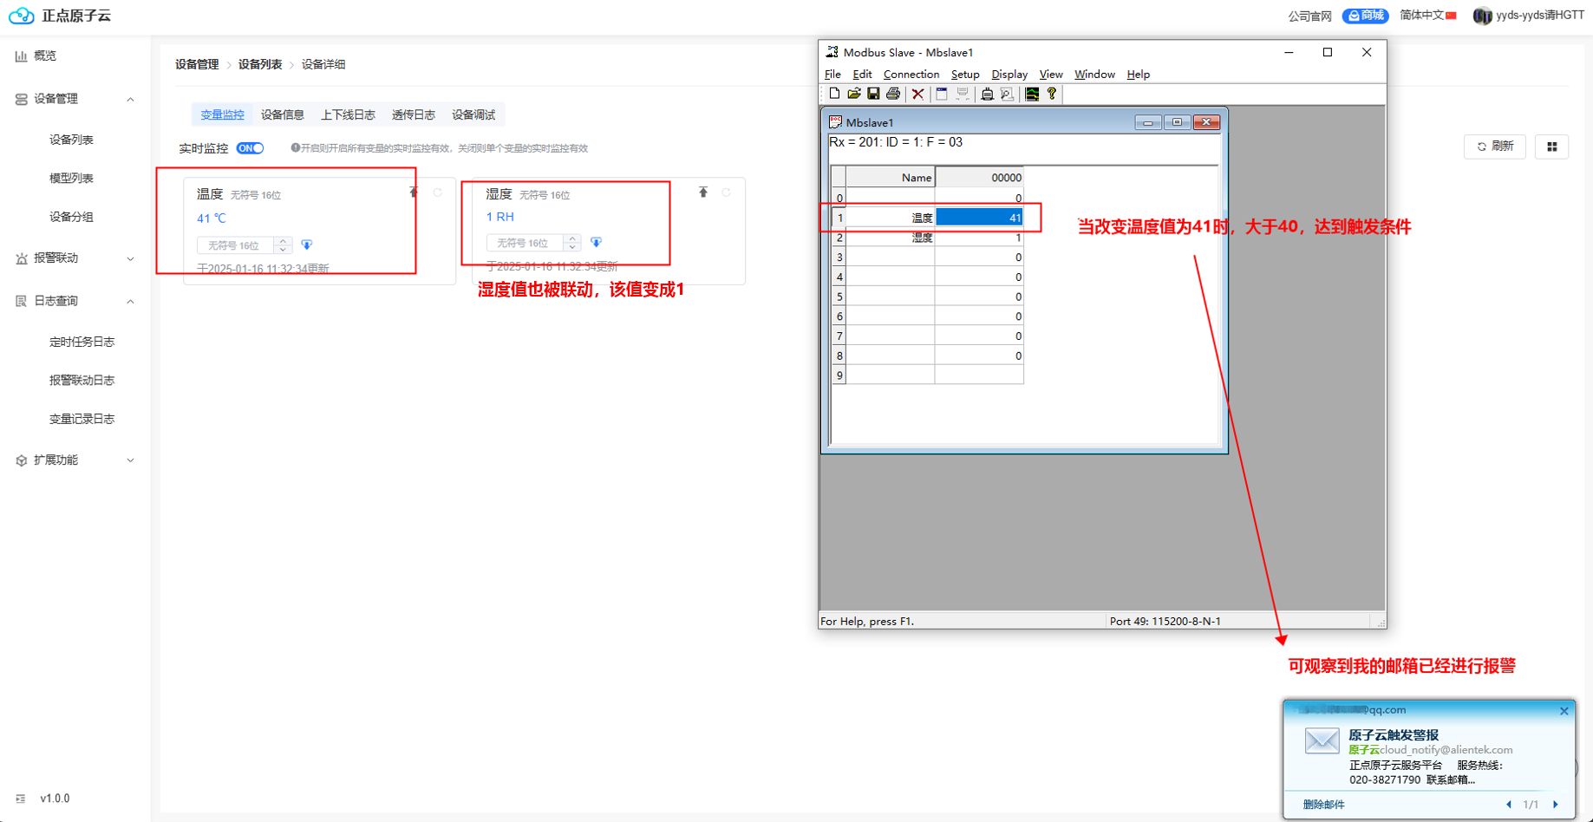Switch to the grid layout view icon
The width and height of the screenshot is (1593, 822).
tap(1551, 147)
